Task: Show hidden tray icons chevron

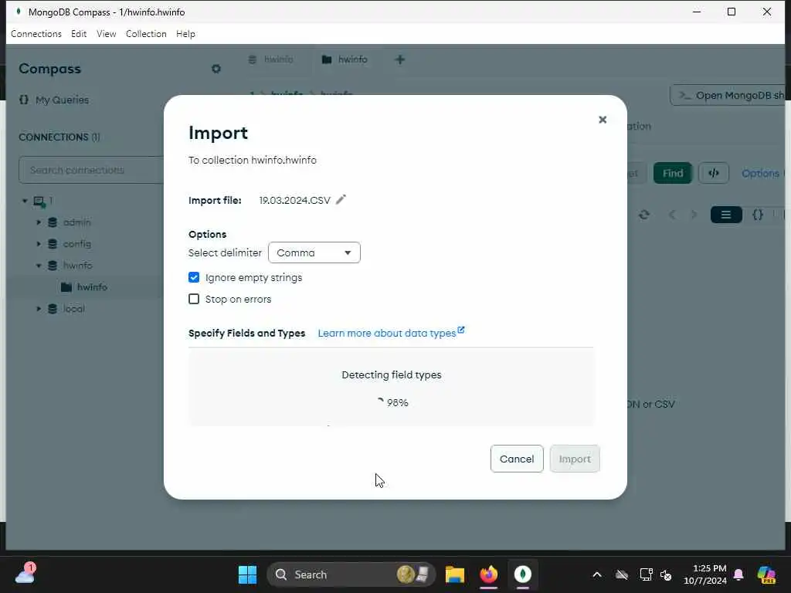Action: point(597,574)
